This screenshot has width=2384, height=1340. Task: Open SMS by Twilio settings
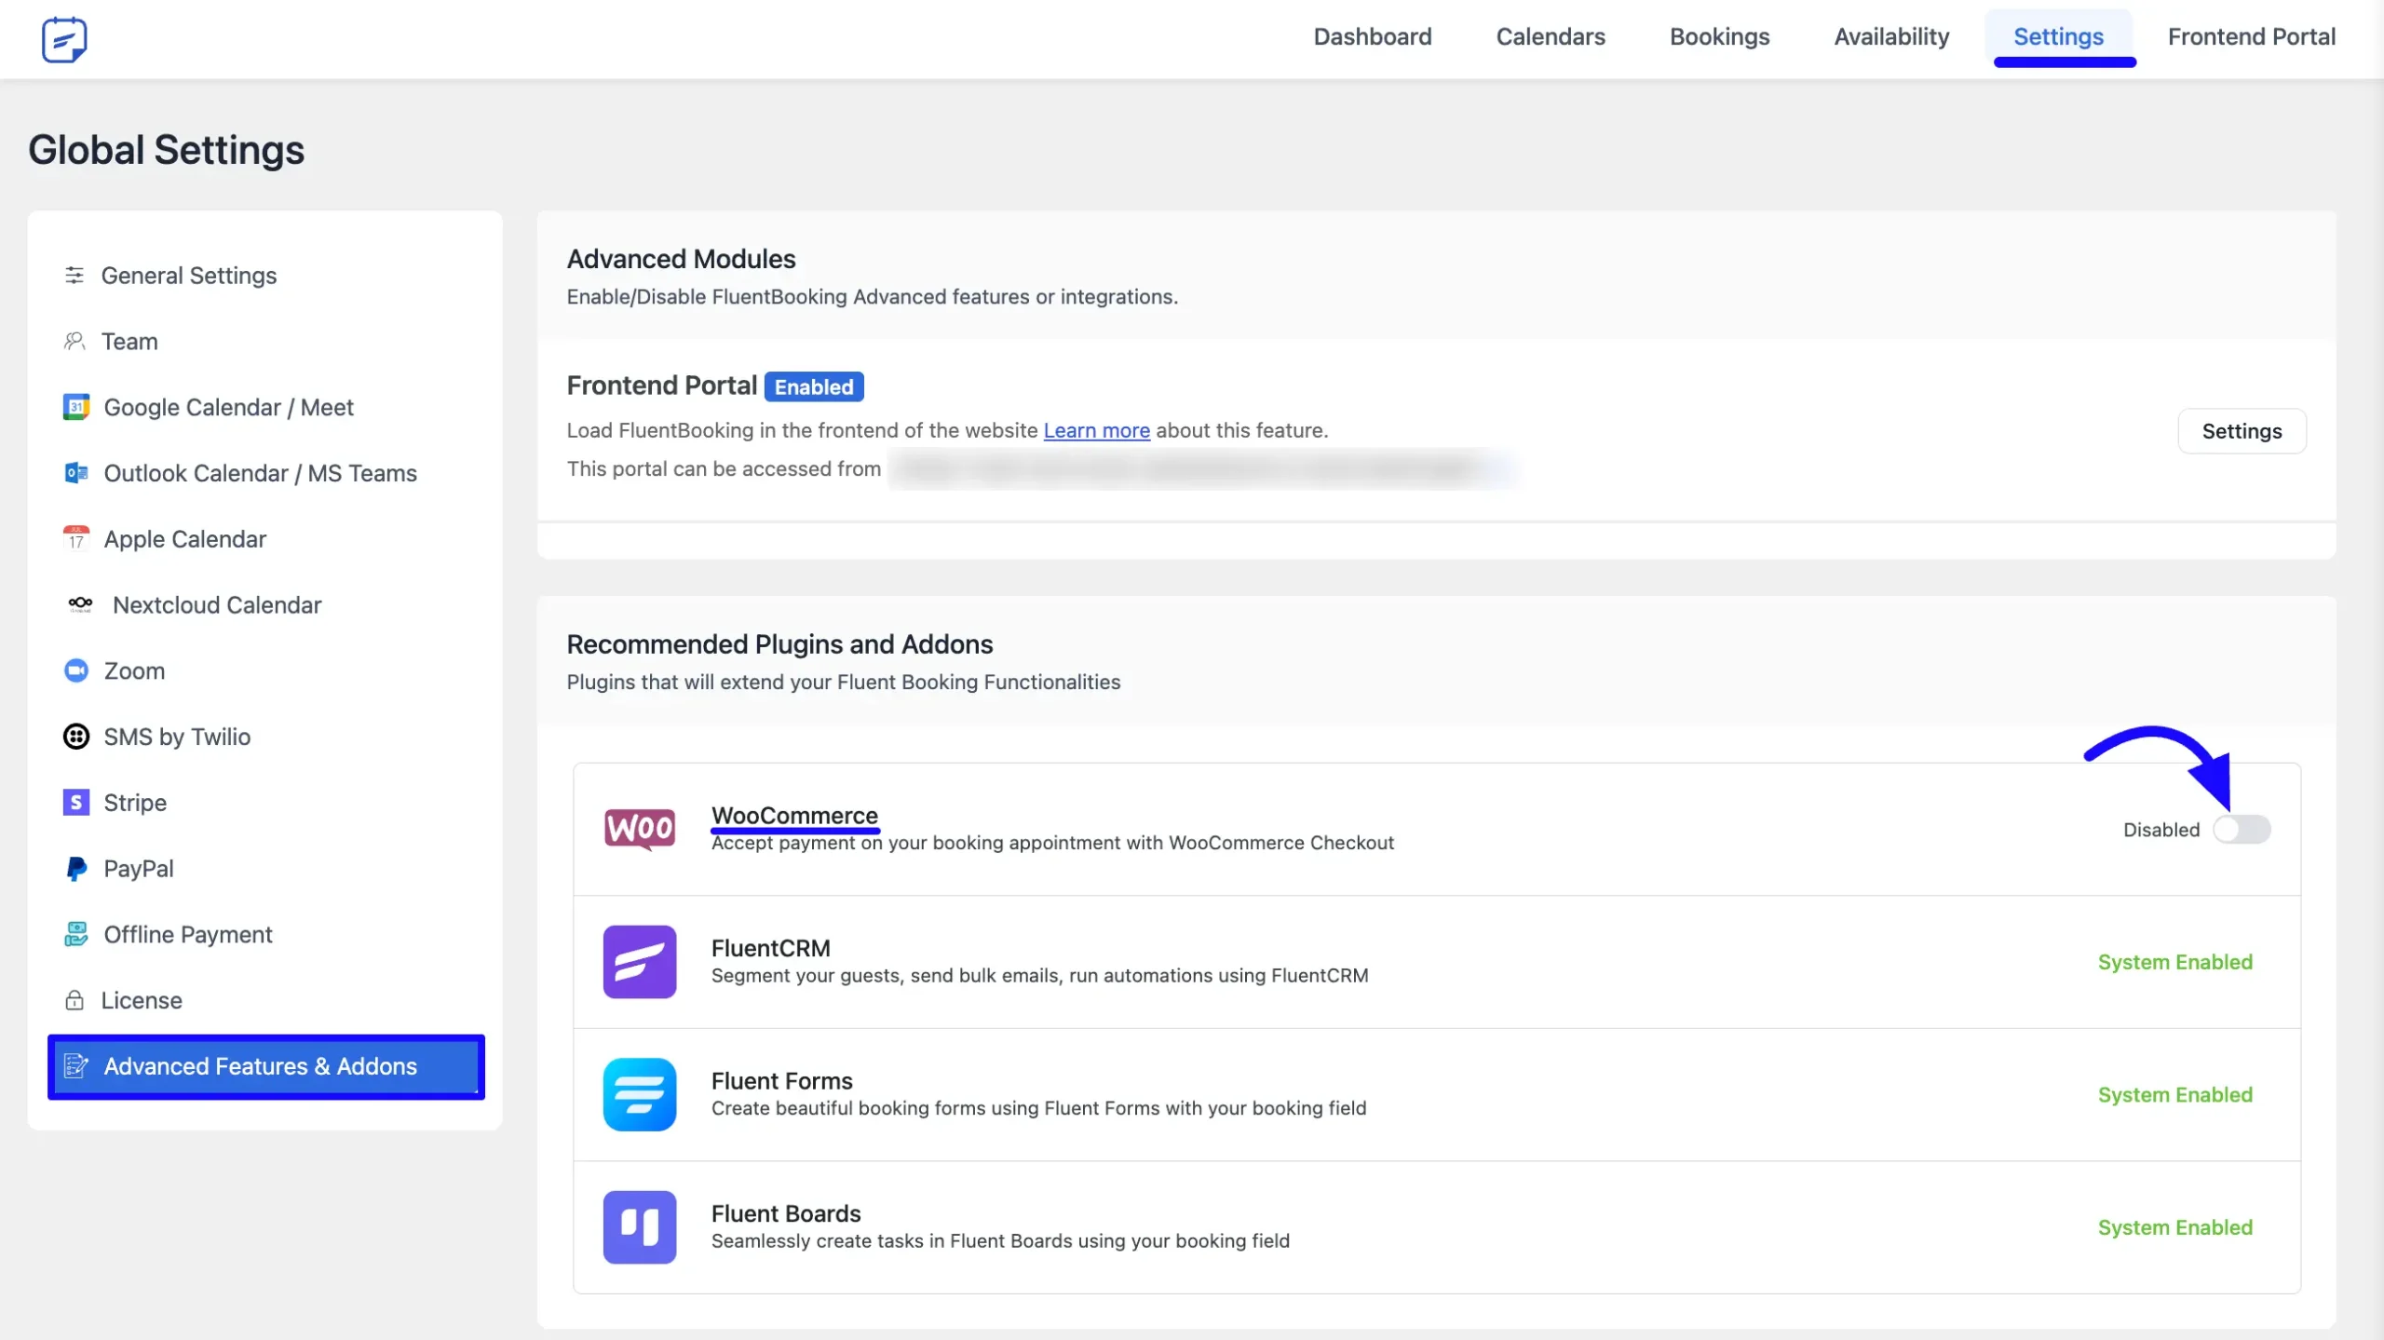point(265,737)
